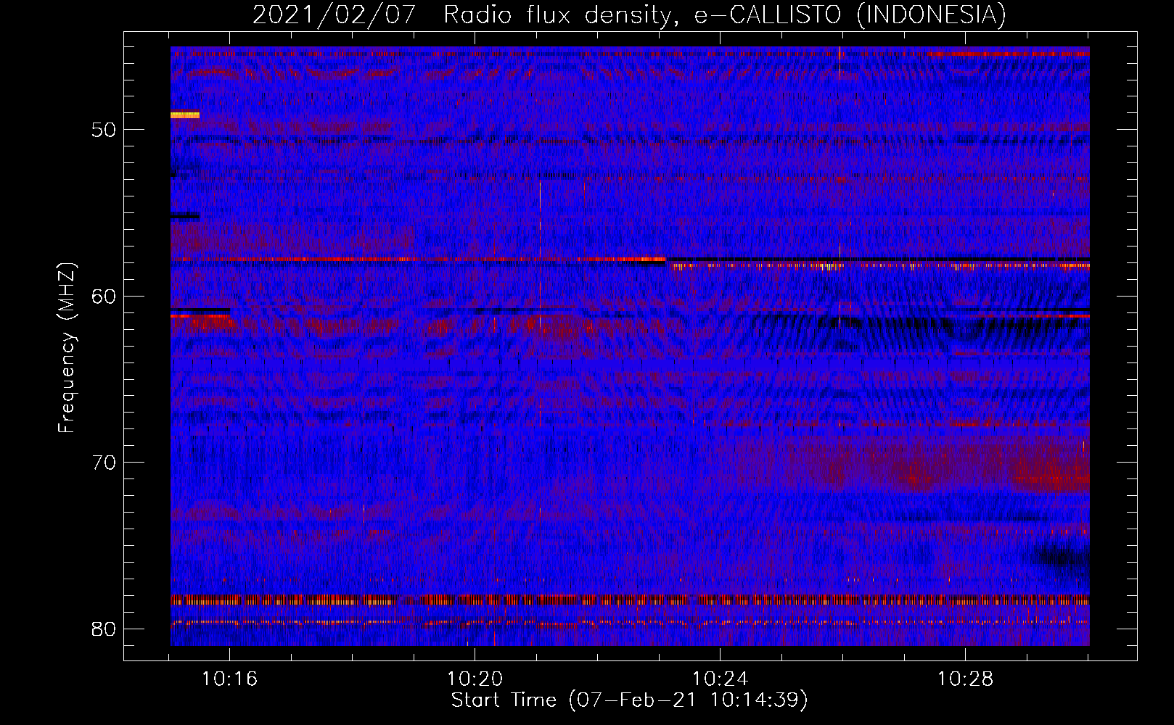Viewport: 1174px width, 725px height.
Task: Click the 10:24 time tick label
Action: point(721,679)
